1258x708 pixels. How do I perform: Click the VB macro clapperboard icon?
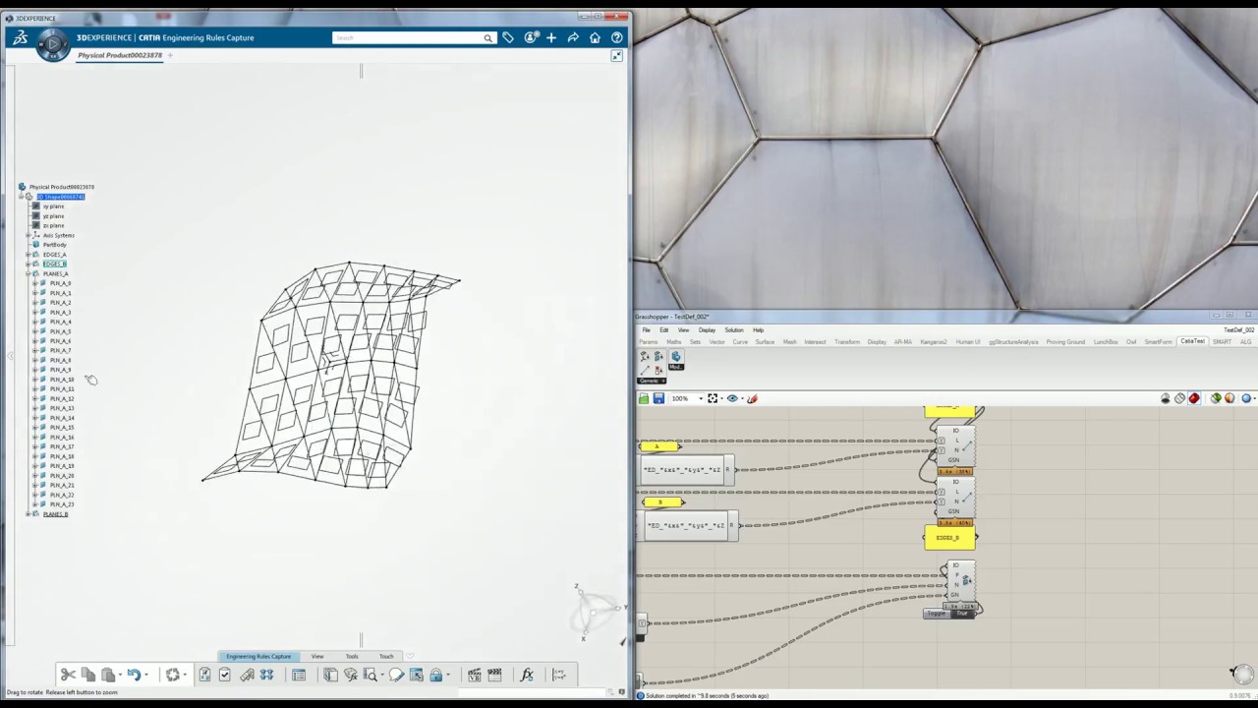click(474, 675)
